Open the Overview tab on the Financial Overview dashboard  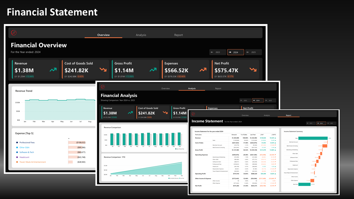pyautogui.click(x=103, y=35)
